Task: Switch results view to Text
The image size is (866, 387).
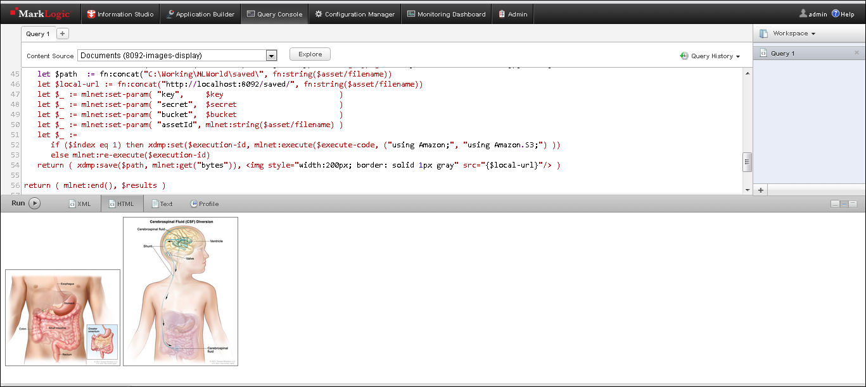Action: [x=162, y=203]
